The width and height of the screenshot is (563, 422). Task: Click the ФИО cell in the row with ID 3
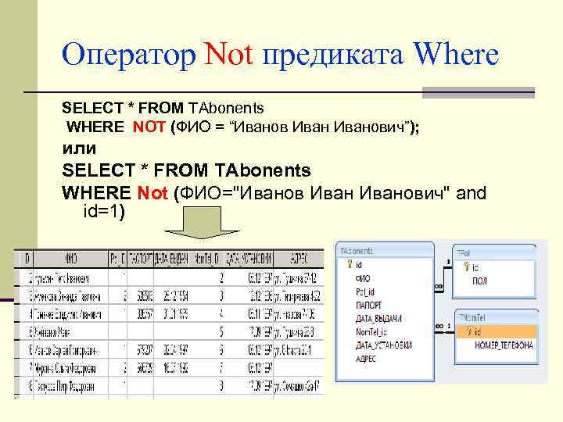click(x=70, y=295)
